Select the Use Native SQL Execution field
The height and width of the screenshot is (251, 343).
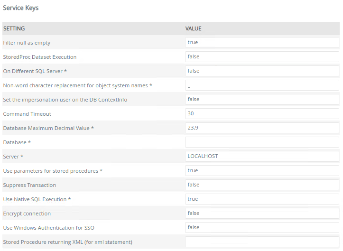pyautogui.click(x=262, y=199)
